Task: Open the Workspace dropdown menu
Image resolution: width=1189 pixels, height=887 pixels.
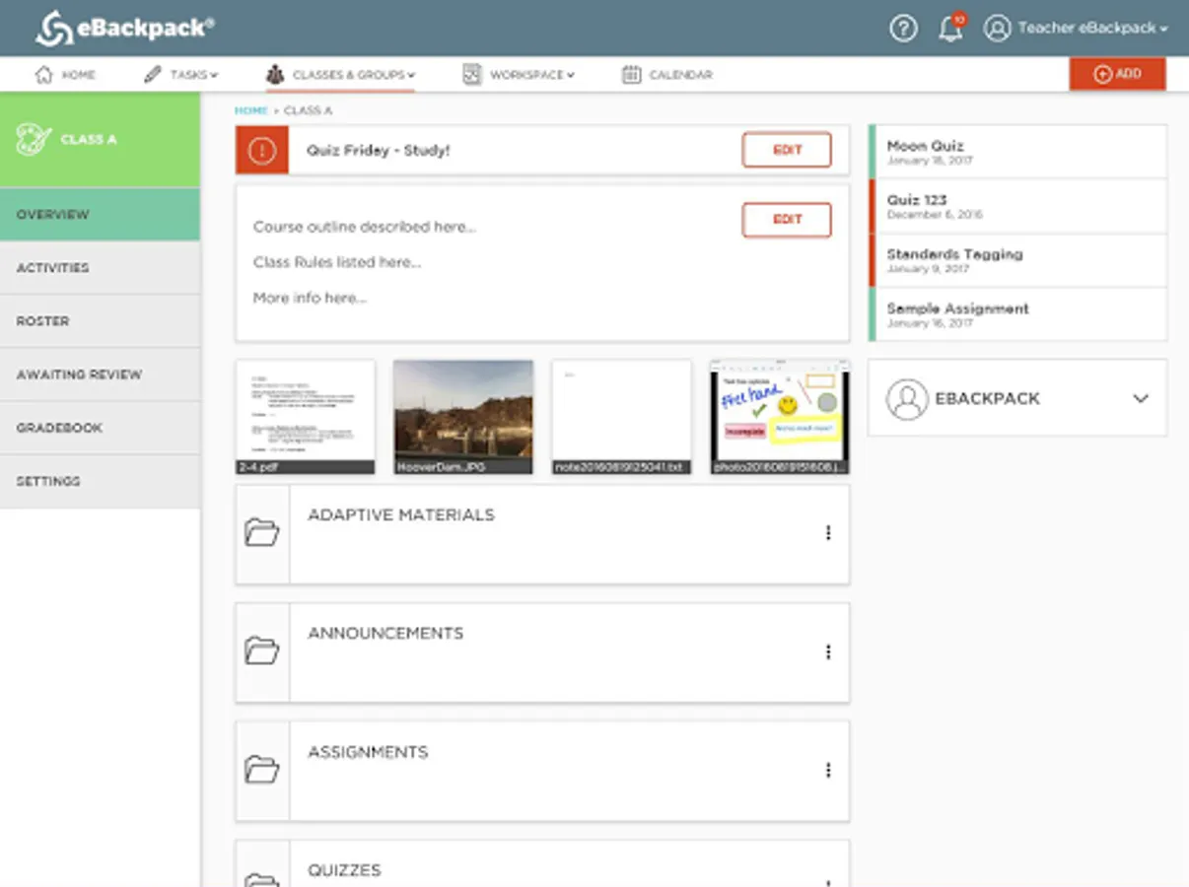Action: (570, 75)
